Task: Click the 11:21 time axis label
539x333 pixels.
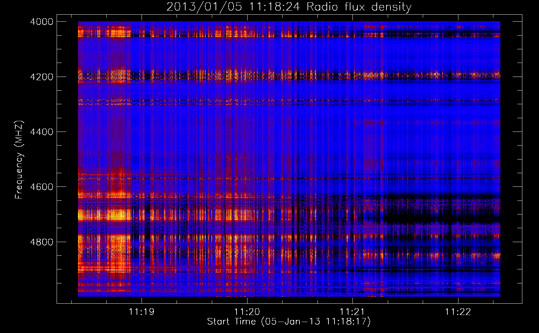Action: tap(352, 312)
